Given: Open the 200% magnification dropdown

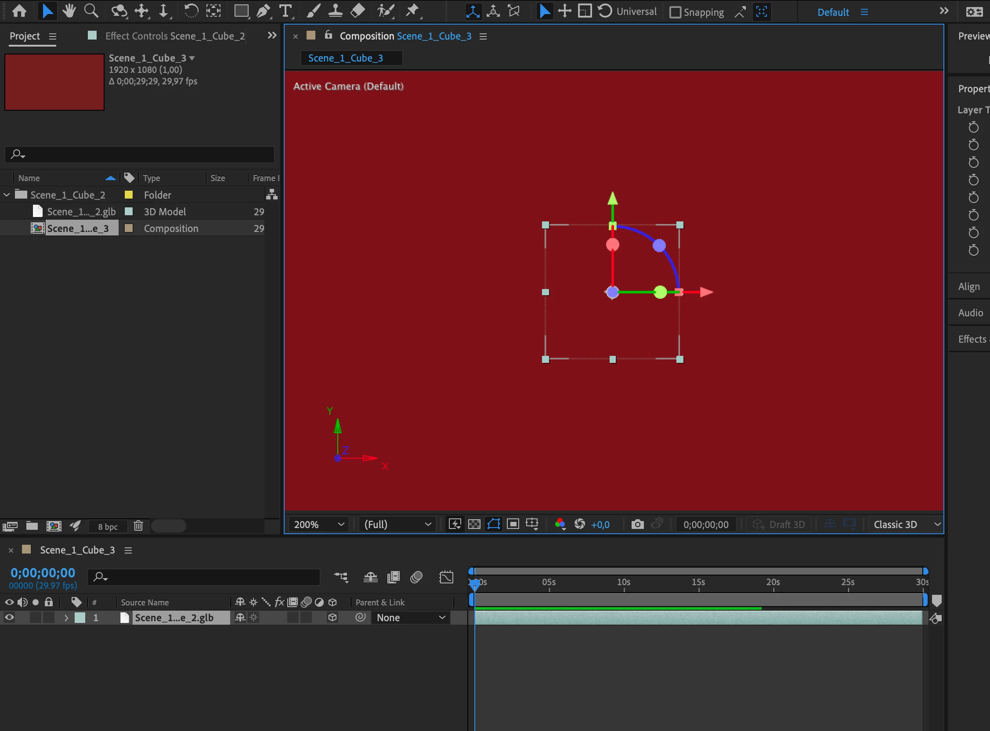Looking at the screenshot, I should tap(318, 525).
